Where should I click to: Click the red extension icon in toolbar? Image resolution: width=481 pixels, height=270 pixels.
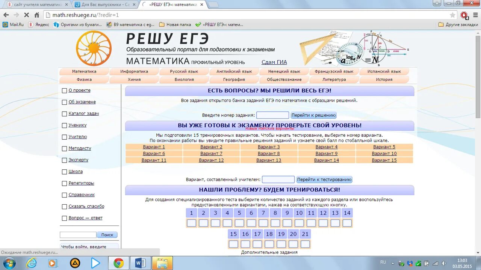click(x=464, y=15)
